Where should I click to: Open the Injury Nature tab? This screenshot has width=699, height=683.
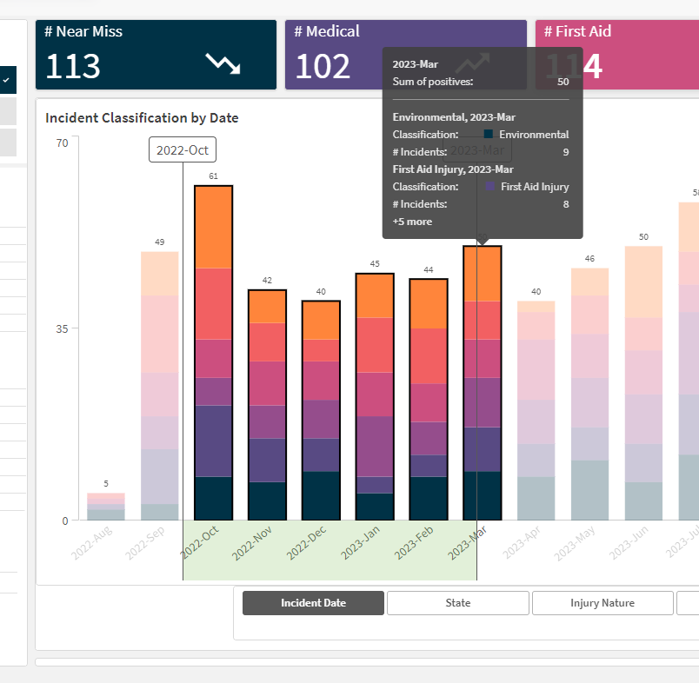[602, 603]
